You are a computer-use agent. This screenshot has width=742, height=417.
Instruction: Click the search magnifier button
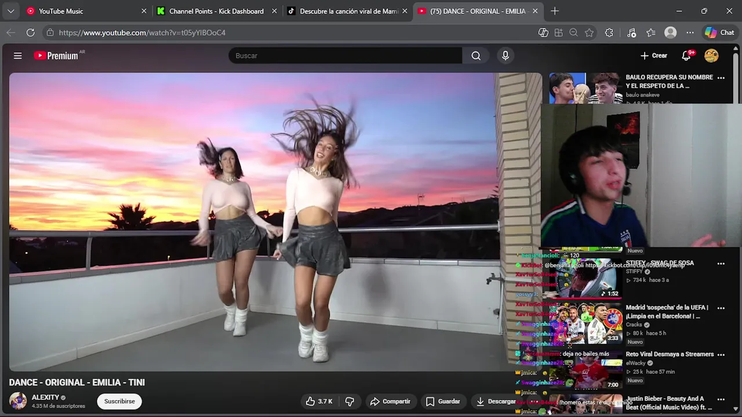point(476,56)
